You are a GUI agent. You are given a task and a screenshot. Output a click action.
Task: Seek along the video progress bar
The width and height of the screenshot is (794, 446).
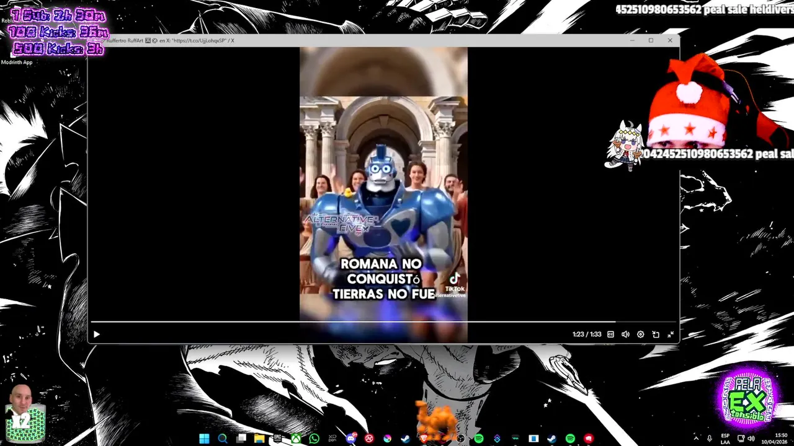coord(383,321)
